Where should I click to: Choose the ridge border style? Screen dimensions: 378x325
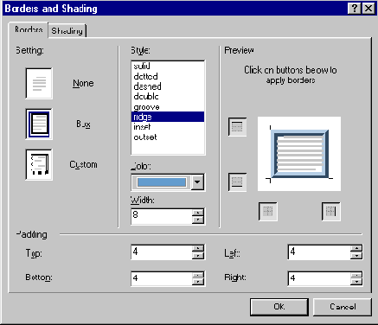[x=168, y=117]
